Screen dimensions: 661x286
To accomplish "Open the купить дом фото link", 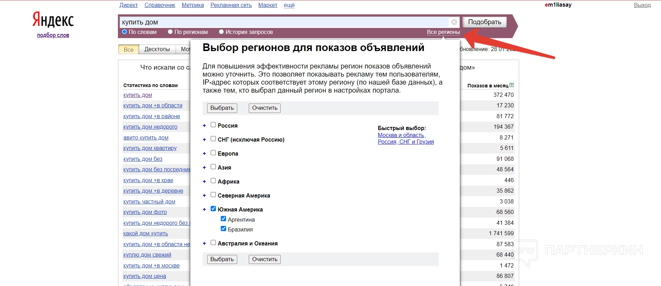I will pyautogui.click(x=145, y=212).
